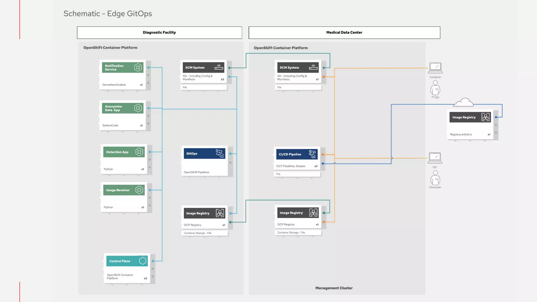Click the orange connector dot on CI/CD Pipeline
The image size is (537, 302).
(x=323, y=154)
